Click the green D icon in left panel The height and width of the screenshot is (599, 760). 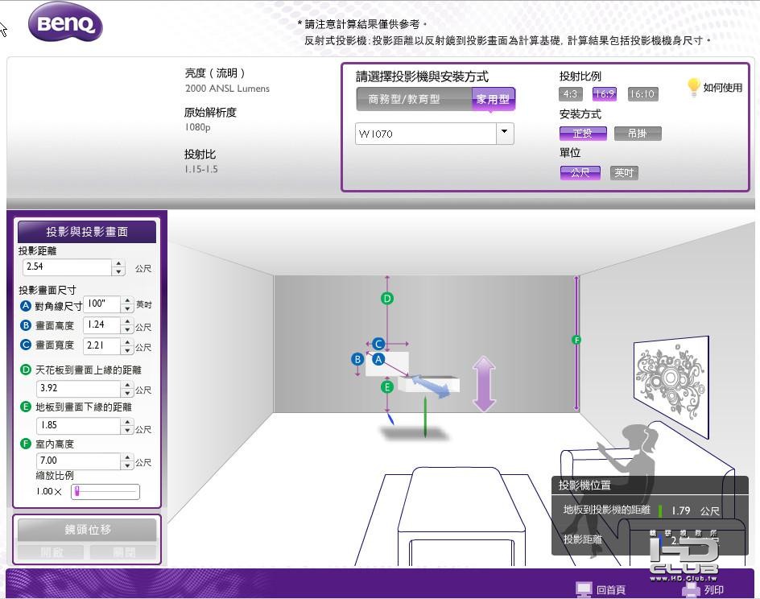point(26,370)
